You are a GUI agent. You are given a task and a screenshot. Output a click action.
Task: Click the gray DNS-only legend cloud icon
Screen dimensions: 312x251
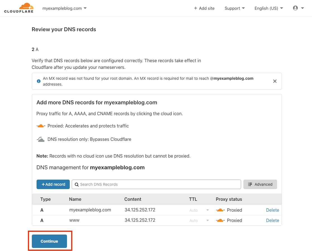40,139
